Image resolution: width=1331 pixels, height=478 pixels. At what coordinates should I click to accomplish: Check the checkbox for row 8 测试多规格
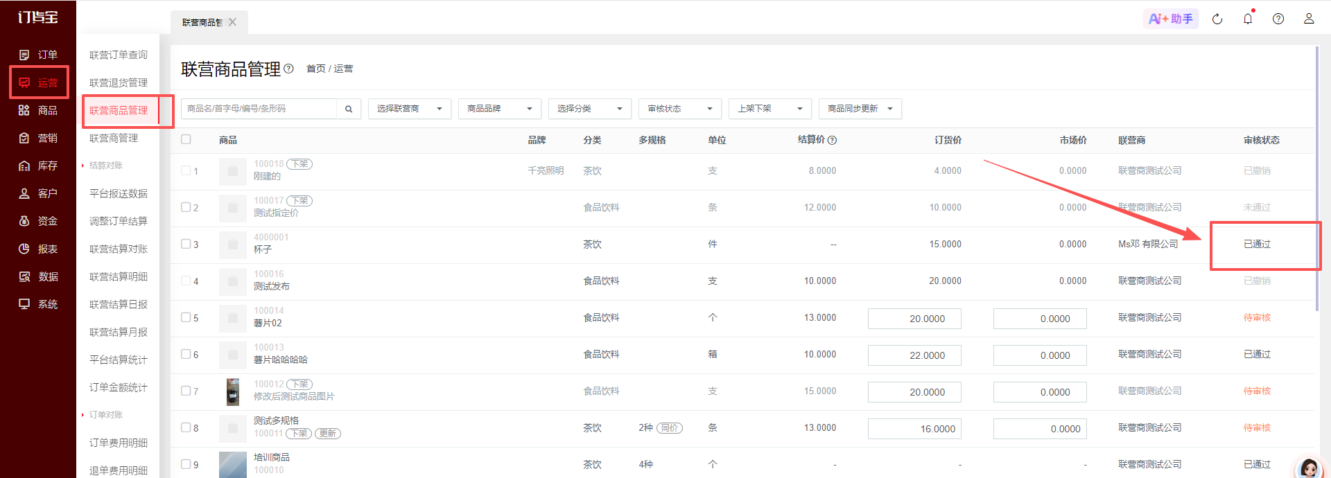186,427
